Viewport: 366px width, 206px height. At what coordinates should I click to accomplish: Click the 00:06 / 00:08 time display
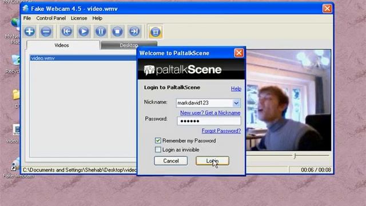(316, 170)
